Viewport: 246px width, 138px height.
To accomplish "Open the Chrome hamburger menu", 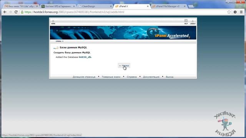I will coord(241,12).
